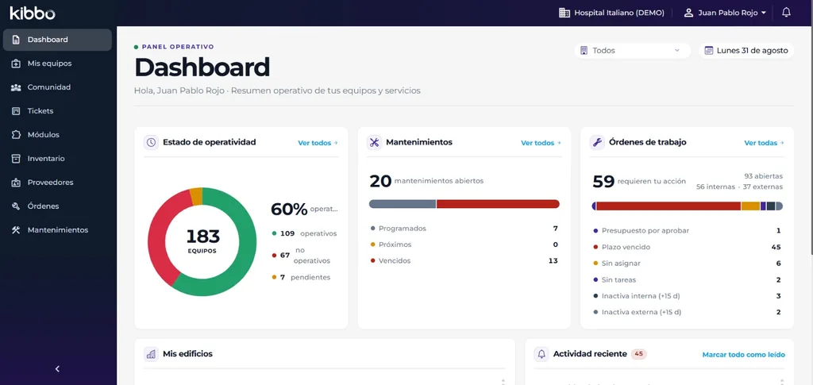The width and height of the screenshot is (813, 385).
Task: Go to Mis equipos
Action: coord(57,64)
